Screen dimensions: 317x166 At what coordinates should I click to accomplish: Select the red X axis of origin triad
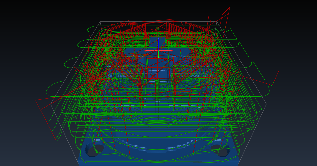tap(158, 51)
